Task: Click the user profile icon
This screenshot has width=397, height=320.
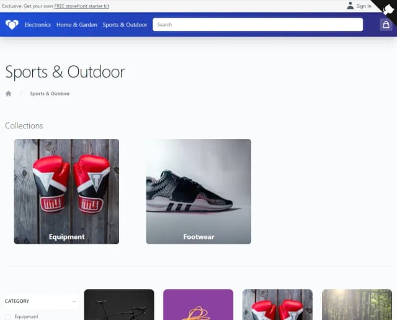Action: point(350,6)
